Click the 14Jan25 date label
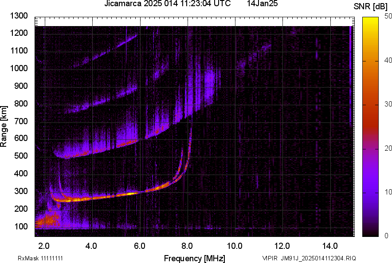Image resolution: width=392 pixels, height=263 pixels. [x=262, y=4]
